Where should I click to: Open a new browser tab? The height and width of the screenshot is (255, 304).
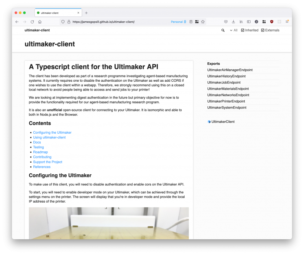86,13
